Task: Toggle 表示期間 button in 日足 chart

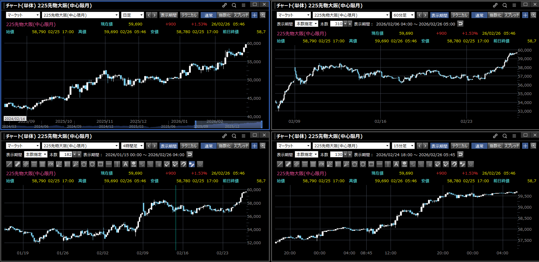Action: pos(168,15)
